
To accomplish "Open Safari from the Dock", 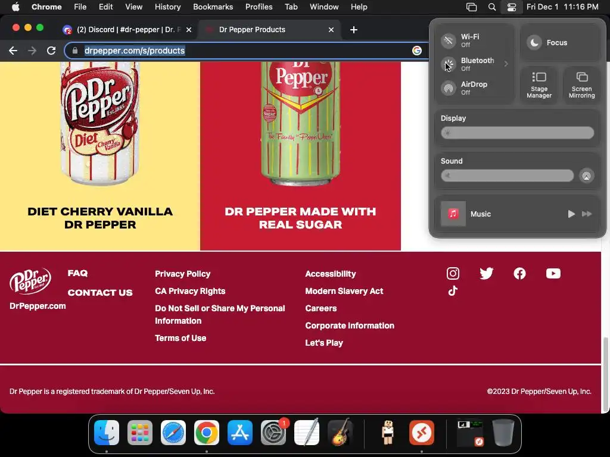I will 173,433.
